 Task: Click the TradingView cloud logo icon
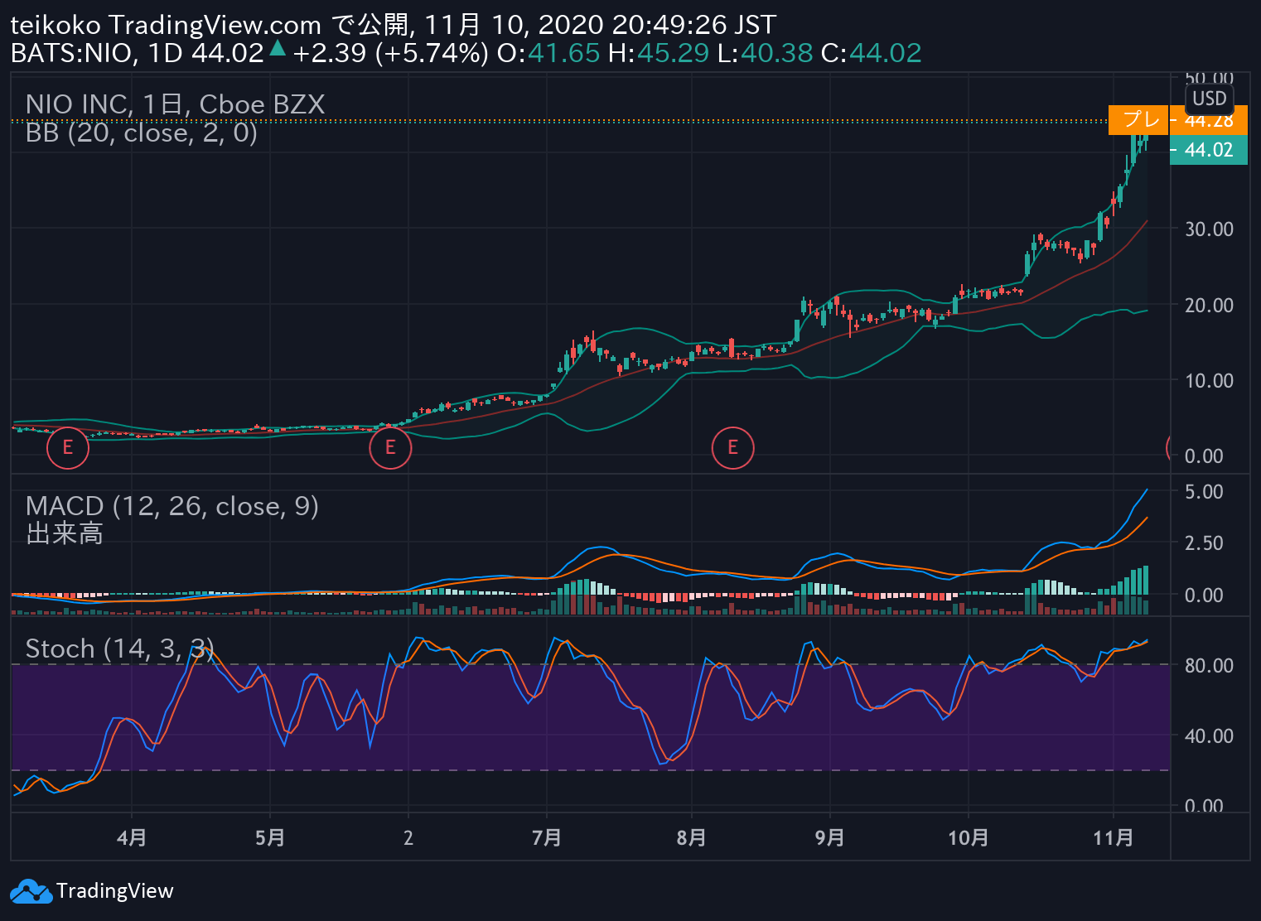point(31,891)
